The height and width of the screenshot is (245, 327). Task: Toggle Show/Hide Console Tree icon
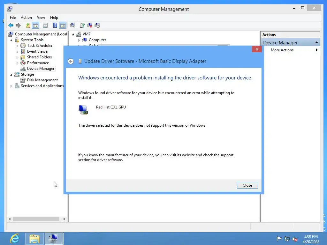[x=36, y=26]
